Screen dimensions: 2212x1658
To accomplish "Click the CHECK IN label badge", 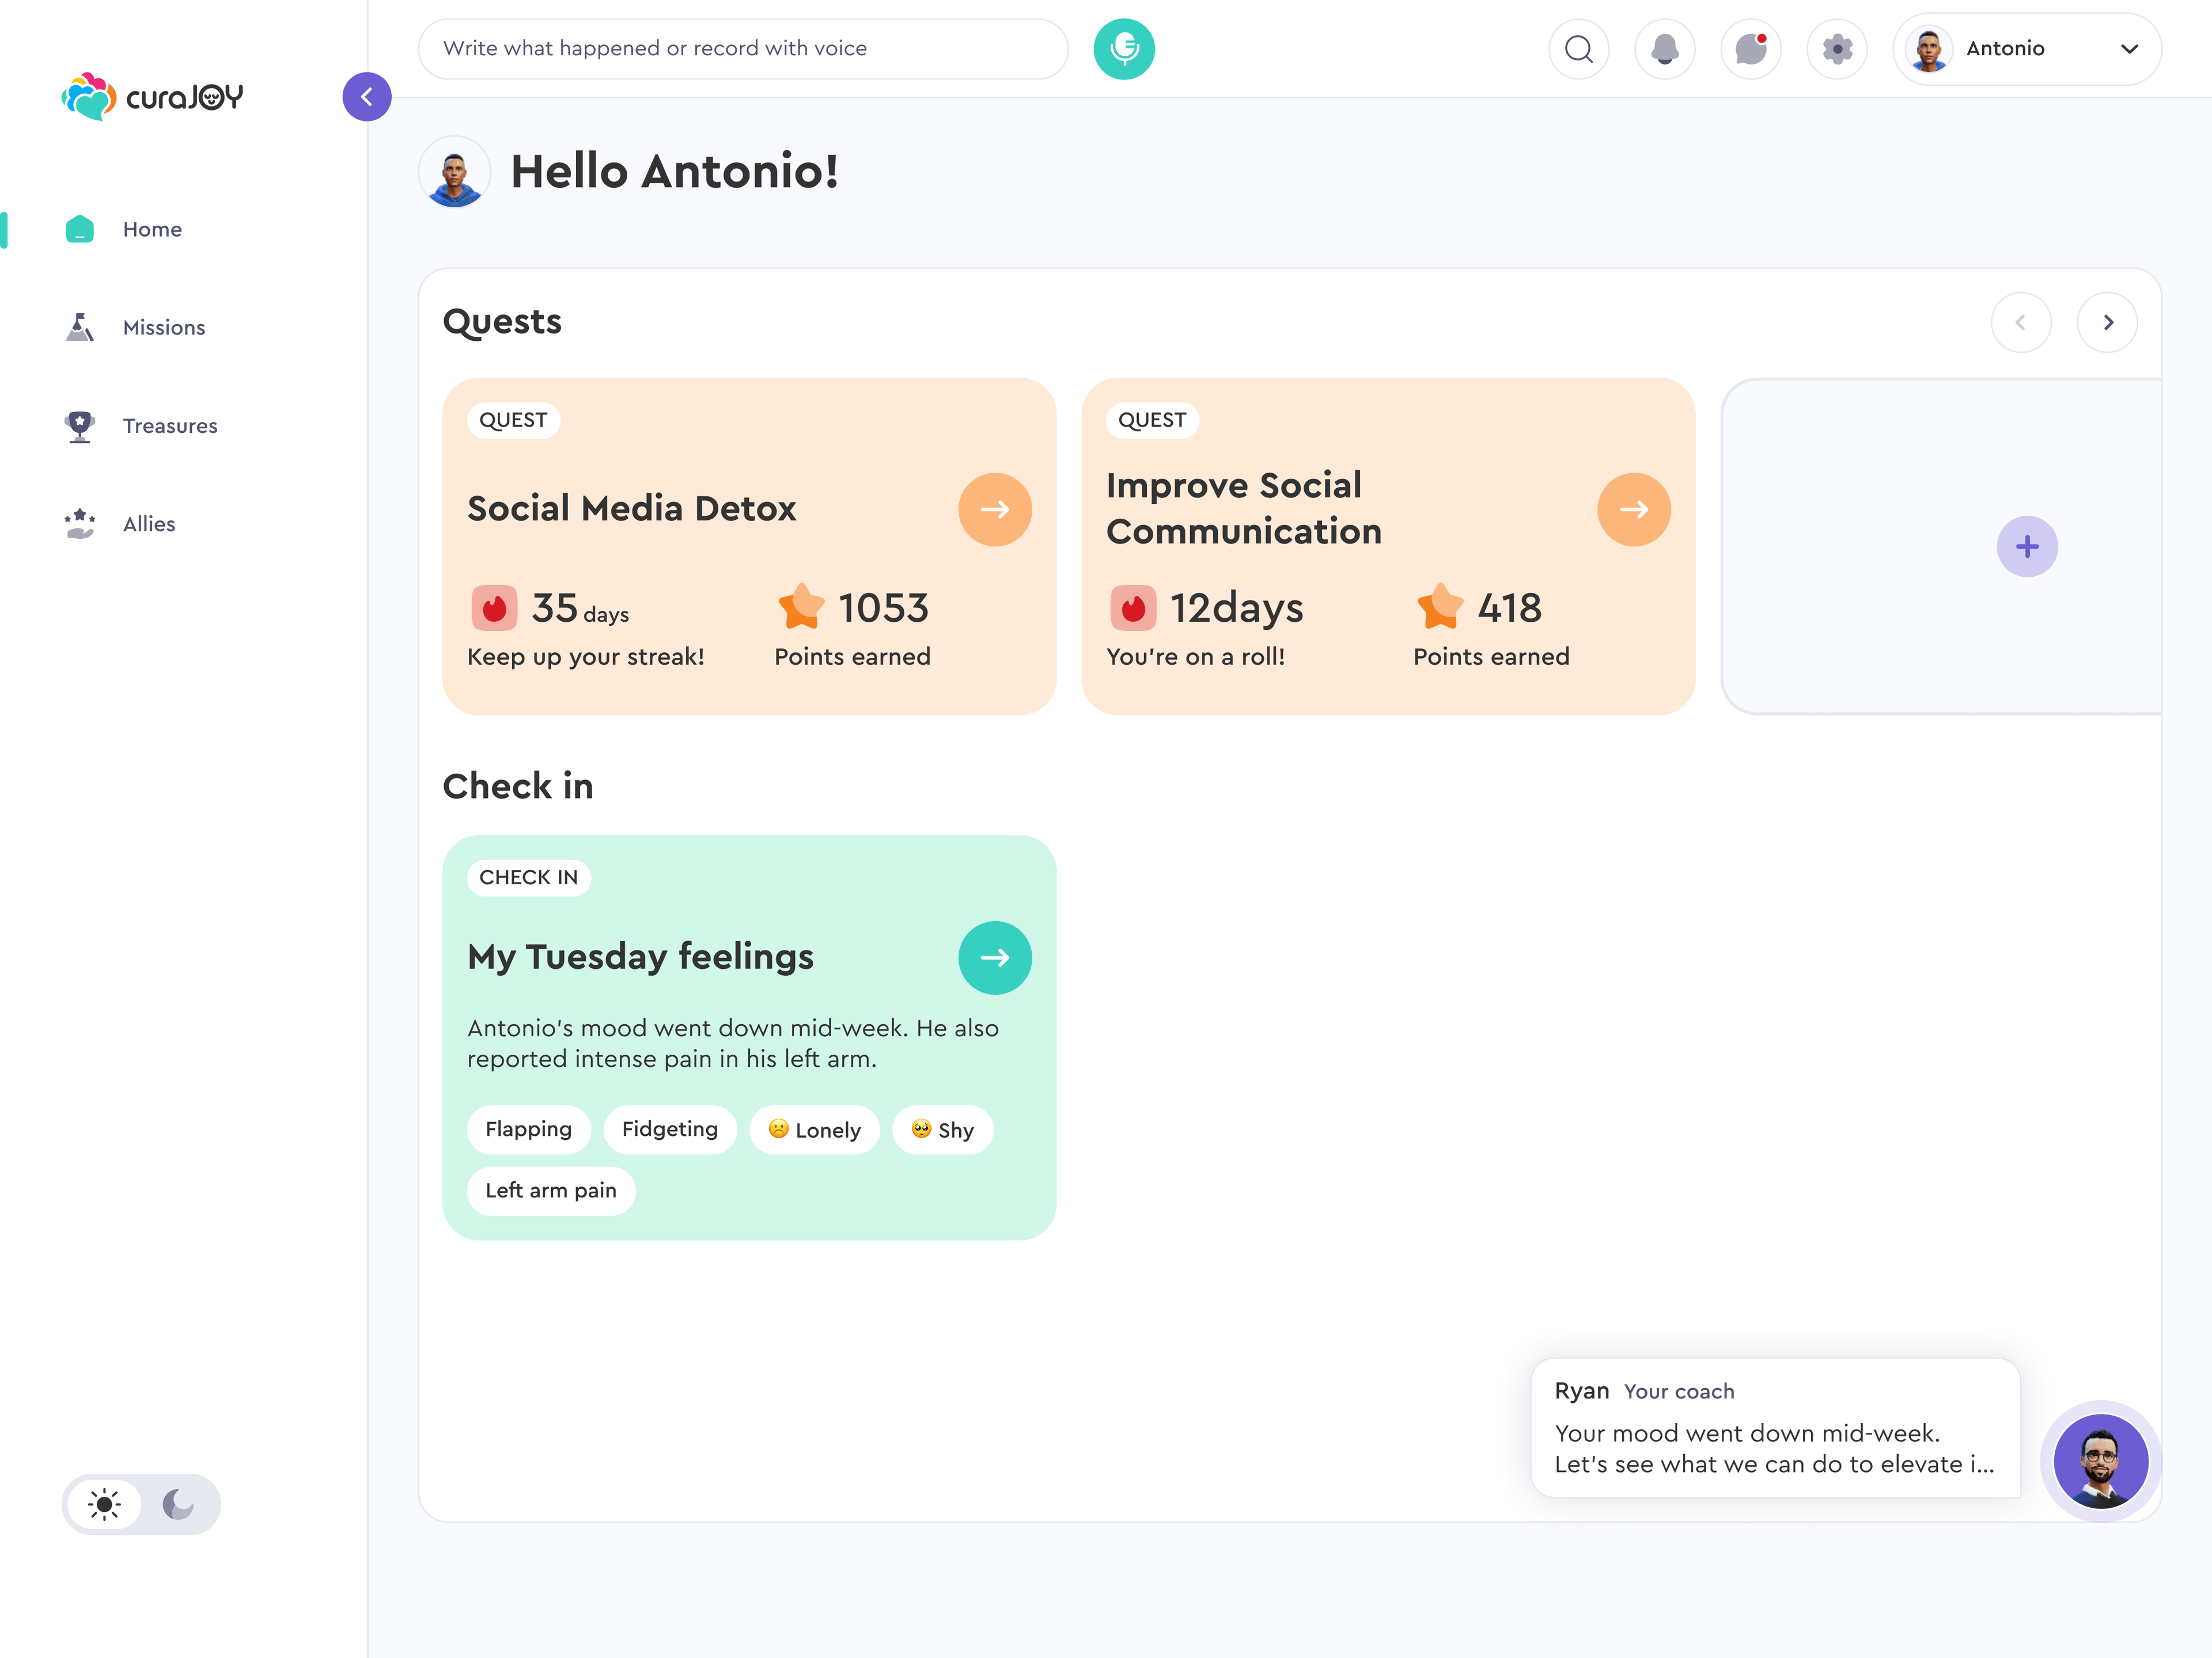I will pos(529,877).
